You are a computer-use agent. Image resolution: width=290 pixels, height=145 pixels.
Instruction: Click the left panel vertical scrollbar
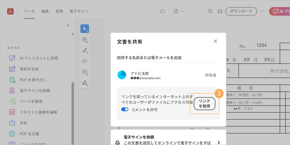click(x=73, y=113)
